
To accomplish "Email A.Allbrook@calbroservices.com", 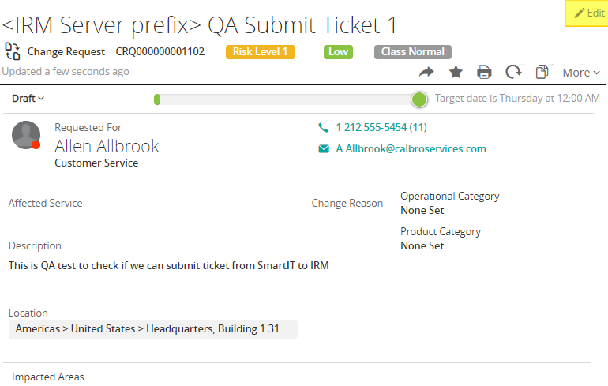I will coord(411,148).
